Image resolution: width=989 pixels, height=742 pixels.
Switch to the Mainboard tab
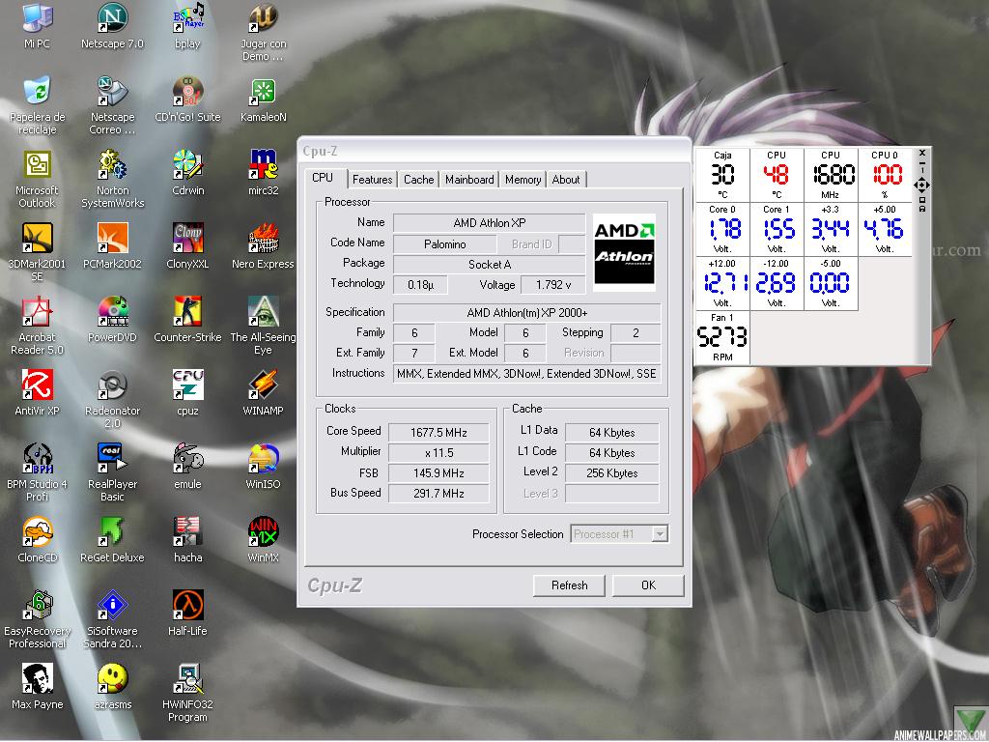(x=469, y=180)
